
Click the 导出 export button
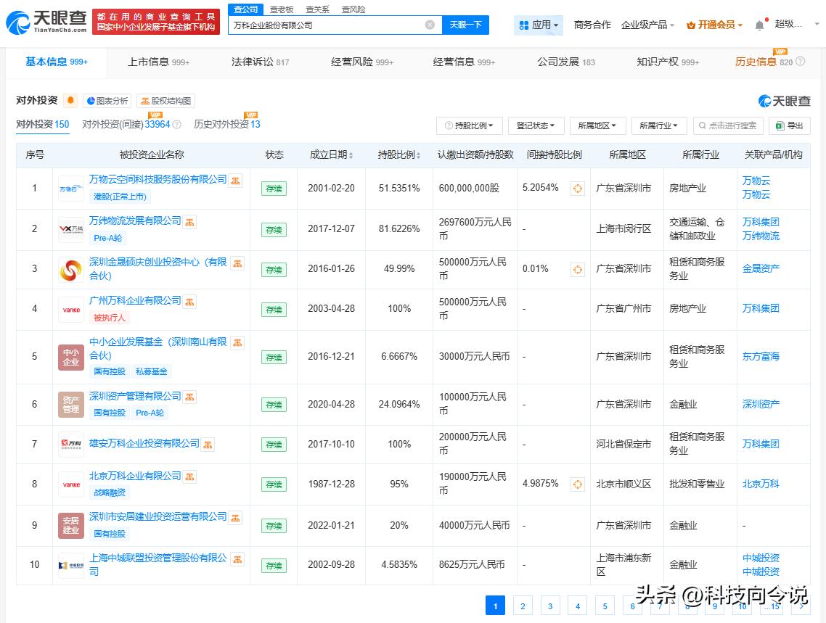tap(790, 125)
